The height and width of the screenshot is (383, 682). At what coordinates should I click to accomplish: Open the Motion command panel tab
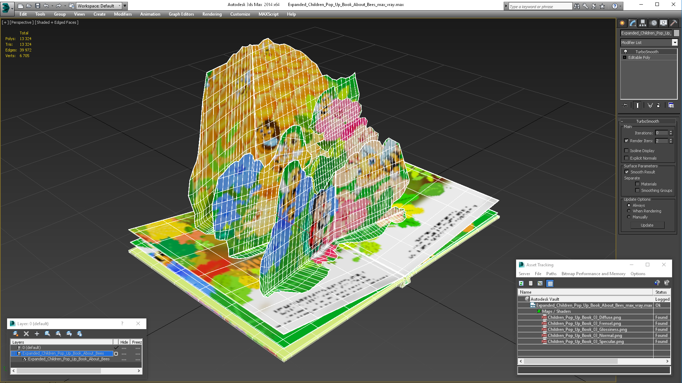(x=654, y=23)
